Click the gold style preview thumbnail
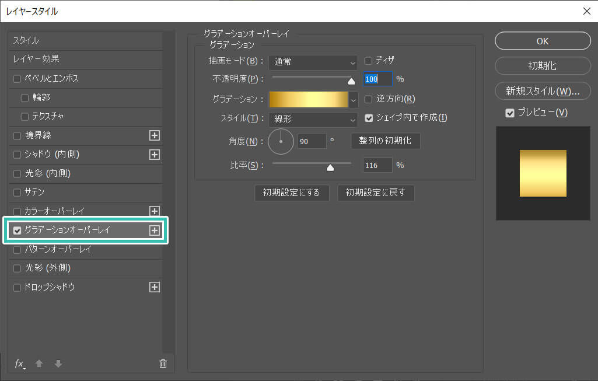 coord(543,173)
